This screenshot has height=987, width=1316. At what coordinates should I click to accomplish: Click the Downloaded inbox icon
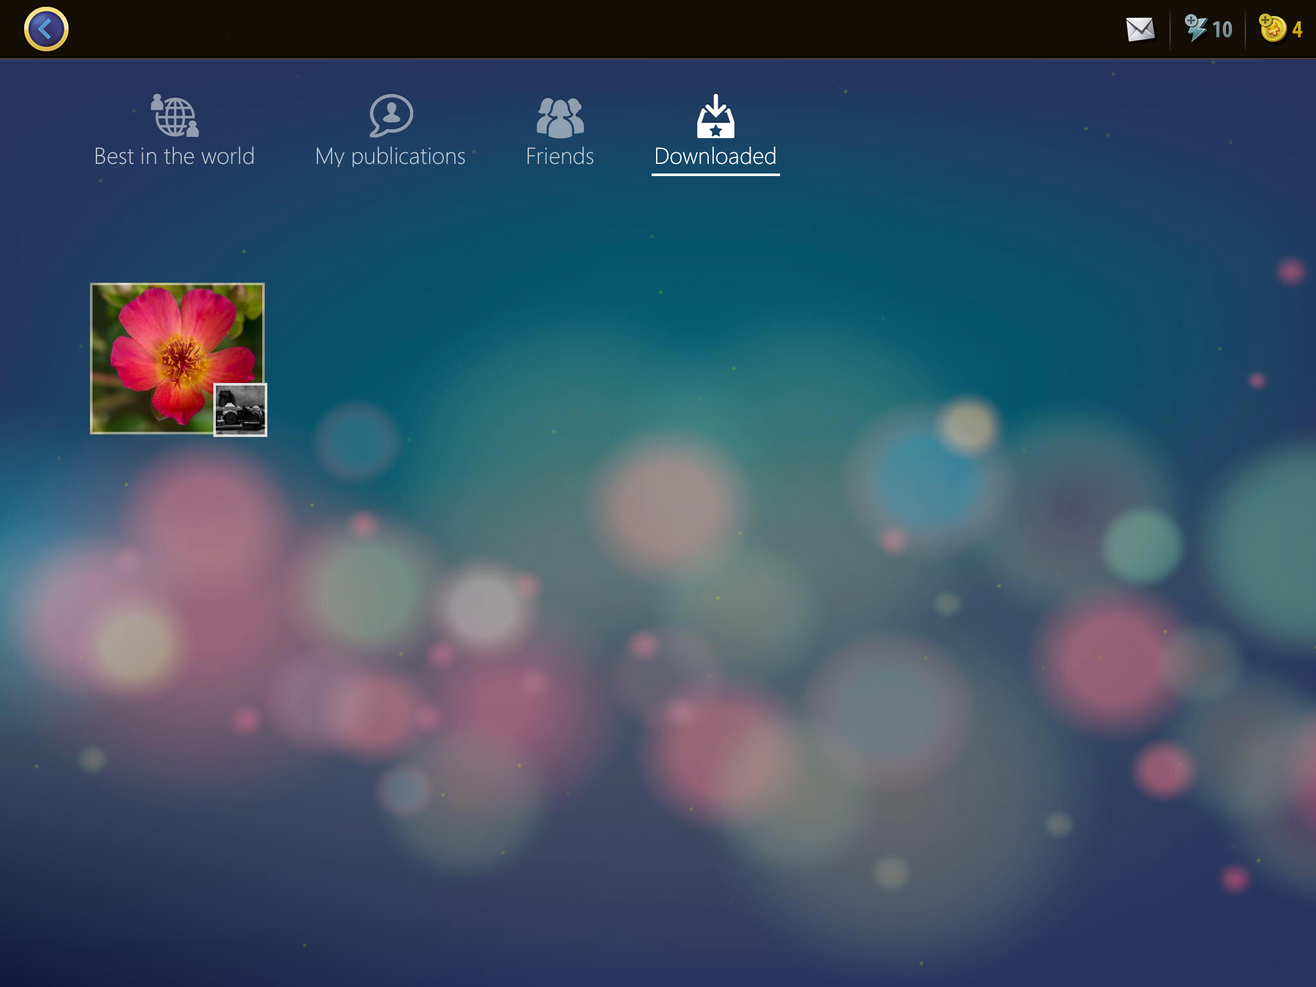[715, 116]
